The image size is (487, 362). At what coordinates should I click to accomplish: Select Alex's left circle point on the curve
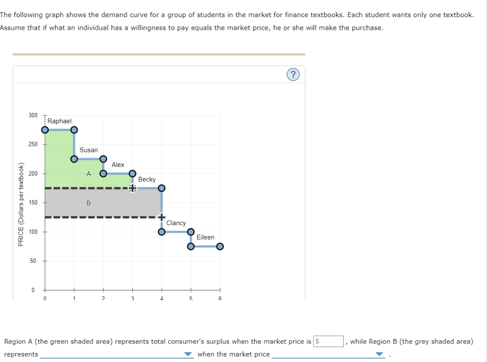[103, 173]
